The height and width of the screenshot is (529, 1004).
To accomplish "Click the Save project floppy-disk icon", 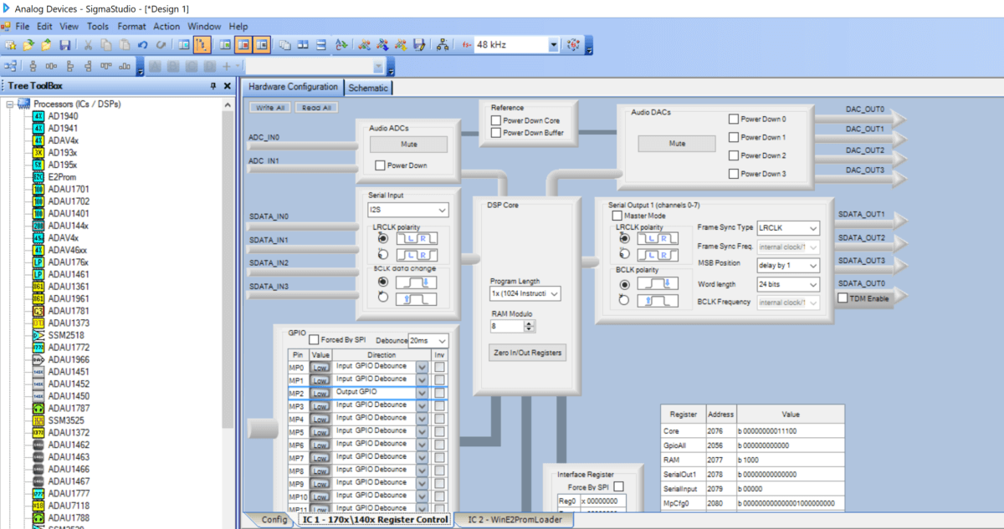I will coord(64,44).
